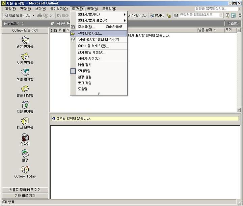Screen dimensions: 243x206
Task: Click the 기타 바로 가기 group button
Action: [25, 195]
